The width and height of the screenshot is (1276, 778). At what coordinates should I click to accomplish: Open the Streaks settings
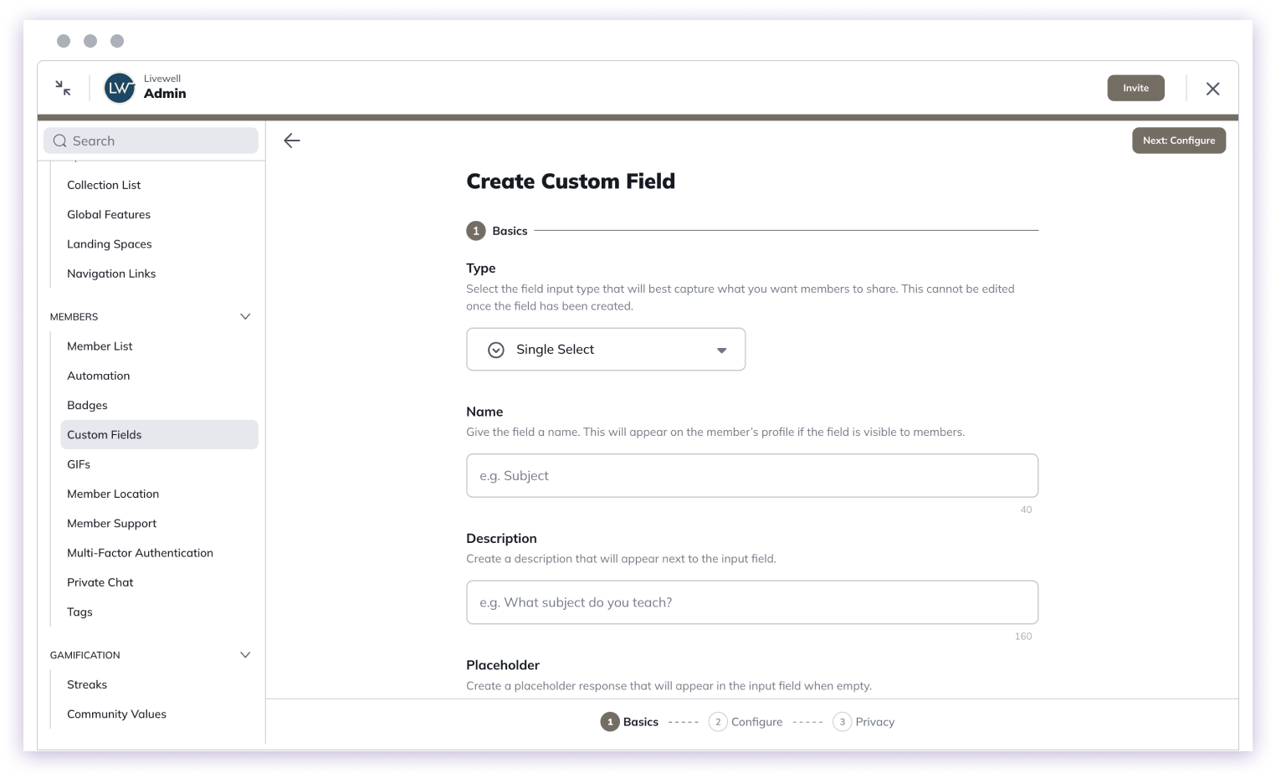click(86, 684)
